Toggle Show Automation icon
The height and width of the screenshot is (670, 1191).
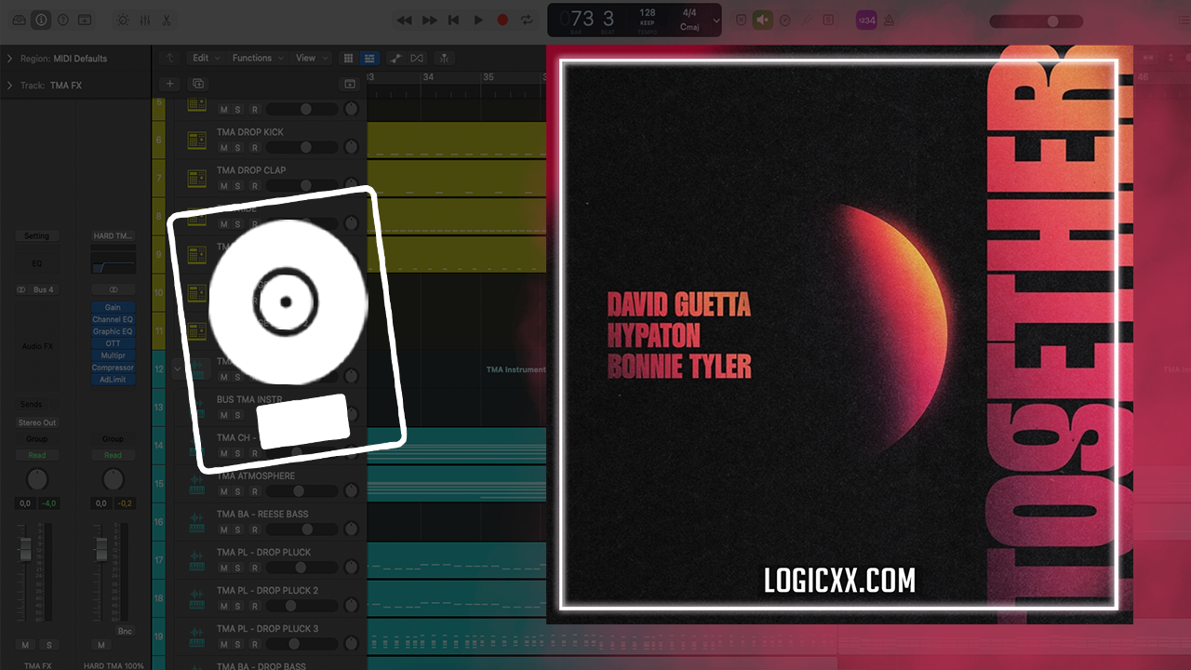click(x=396, y=58)
